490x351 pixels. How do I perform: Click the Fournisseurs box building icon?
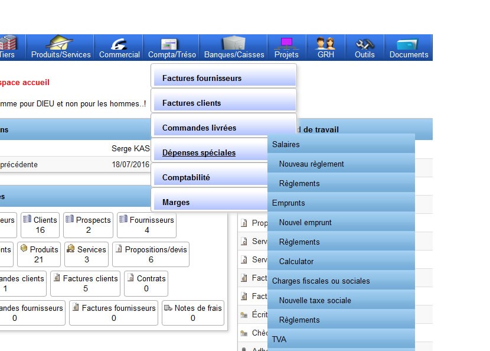[x=123, y=219]
